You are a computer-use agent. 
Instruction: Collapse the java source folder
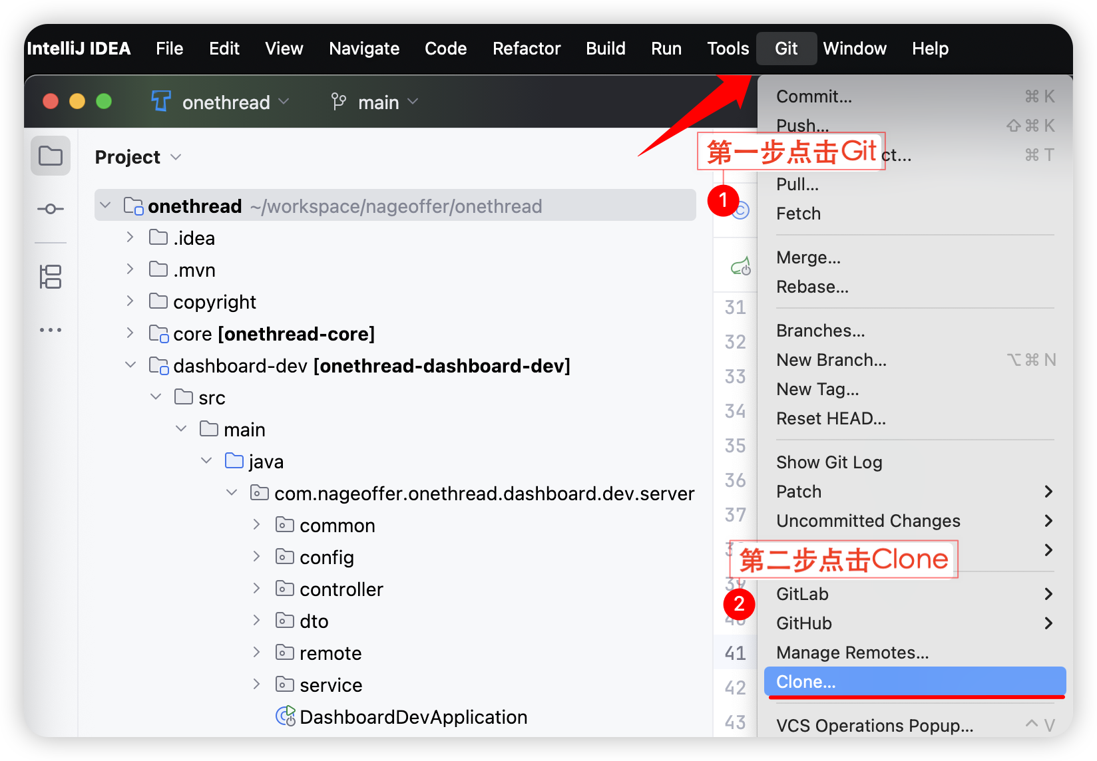(206, 460)
